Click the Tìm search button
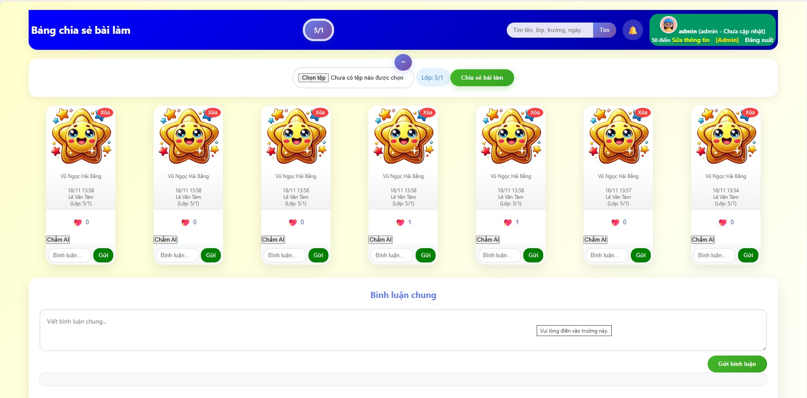This screenshot has height=398, width=807. coord(604,30)
